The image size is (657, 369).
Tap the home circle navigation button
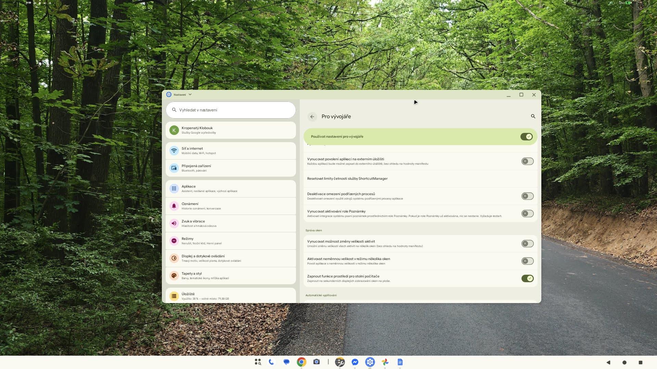[624, 362]
